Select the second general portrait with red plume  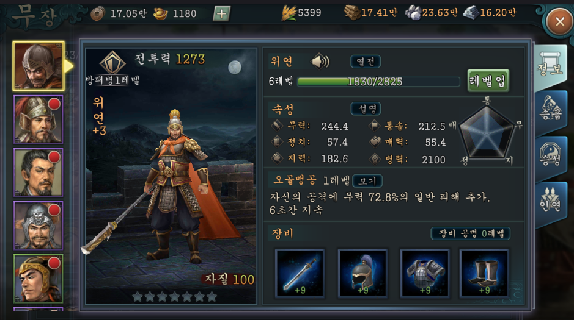pos(38,119)
